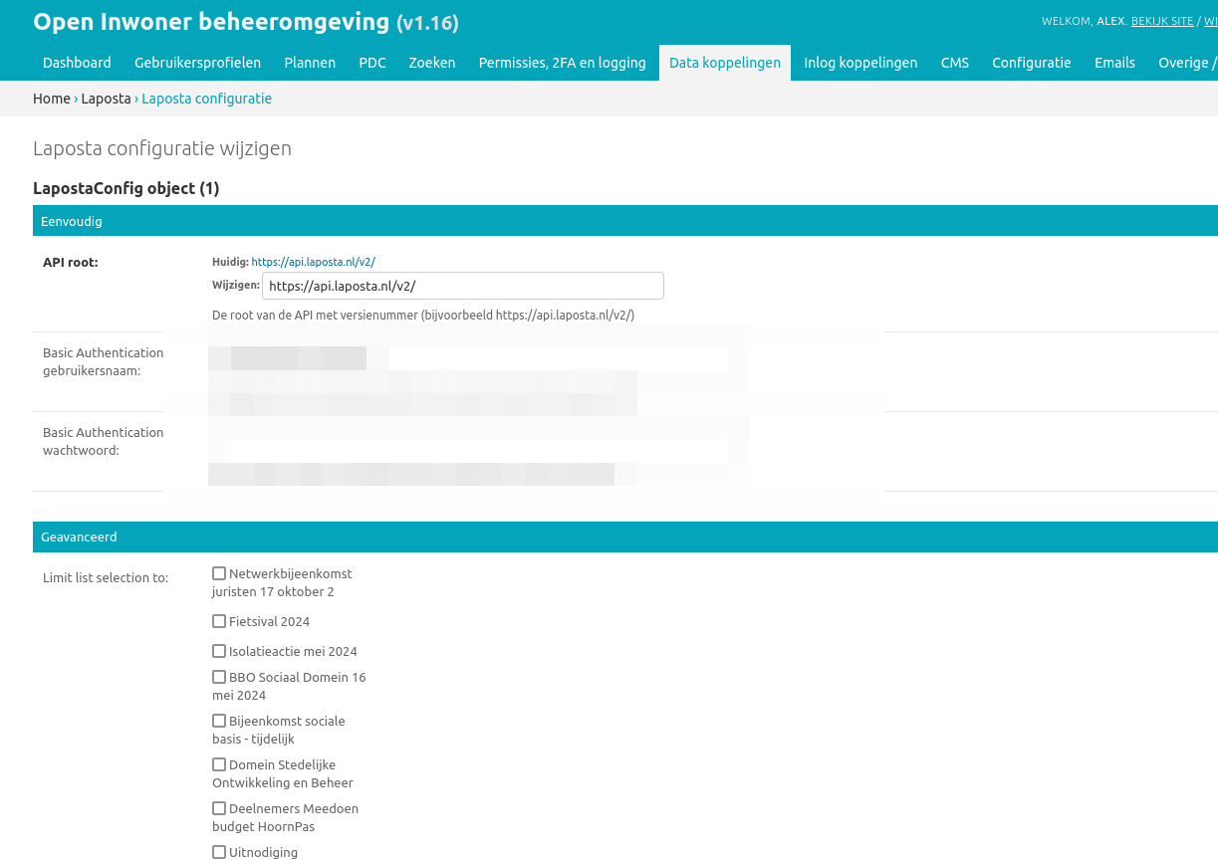
Task: Switch to the Data koppelingen tab
Action: 725,63
